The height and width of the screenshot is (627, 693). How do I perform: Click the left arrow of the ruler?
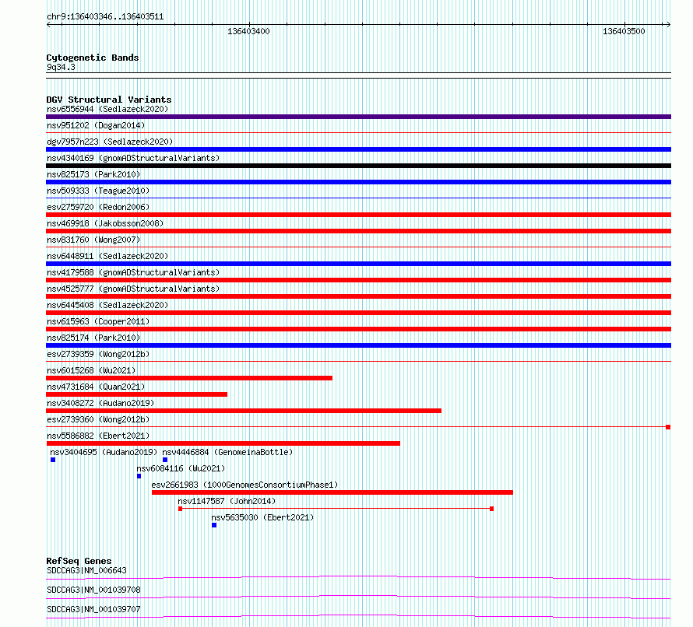click(48, 25)
